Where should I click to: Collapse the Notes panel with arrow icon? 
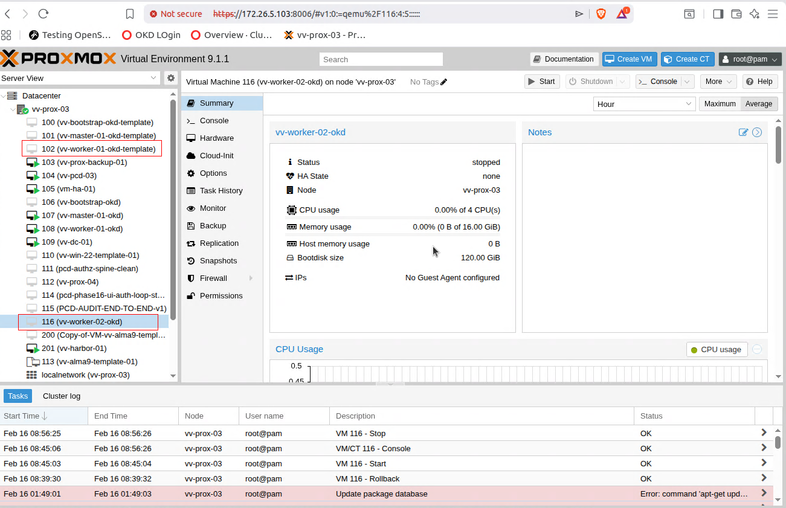pos(757,132)
